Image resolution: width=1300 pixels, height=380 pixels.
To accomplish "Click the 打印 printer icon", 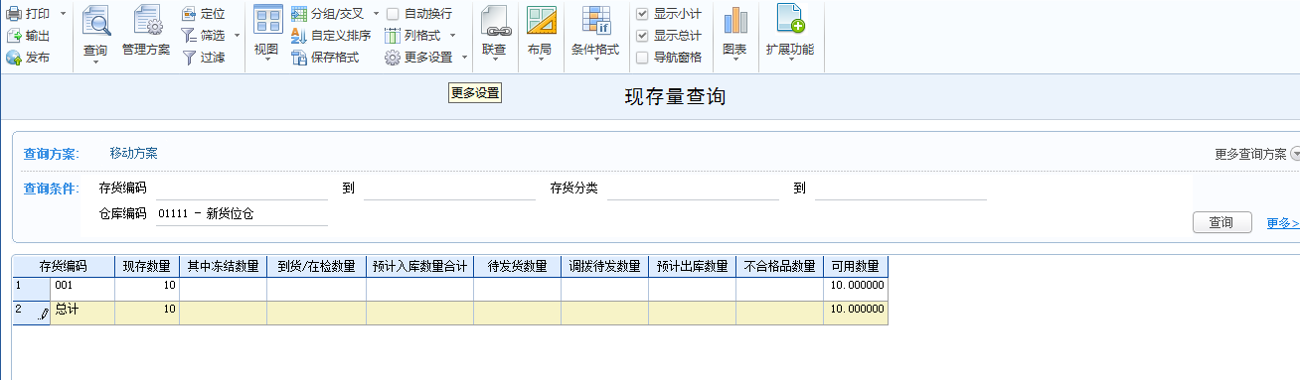I will [14, 14].
